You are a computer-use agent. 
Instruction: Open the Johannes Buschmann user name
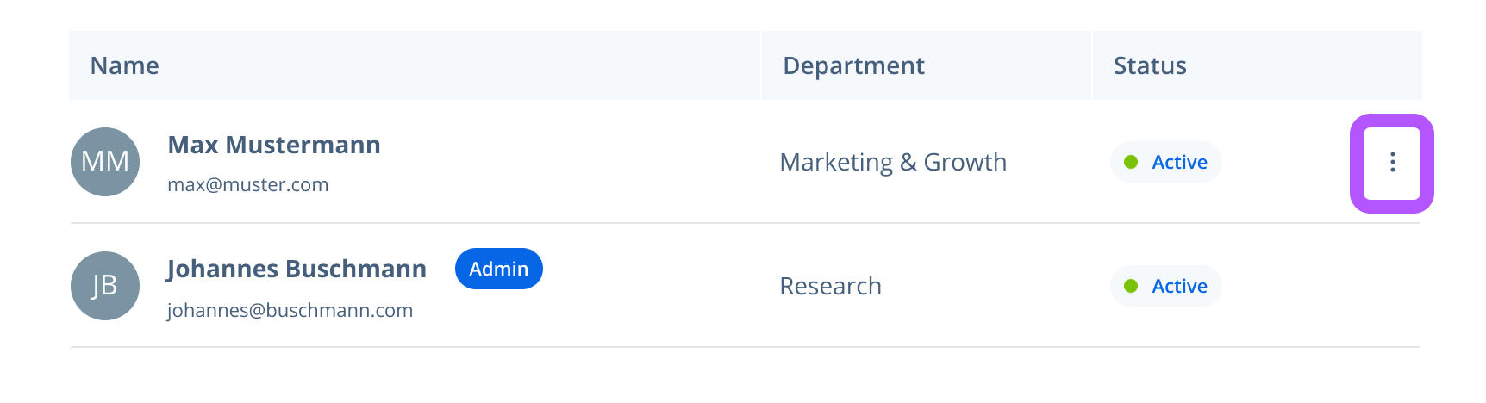(297, 269)
